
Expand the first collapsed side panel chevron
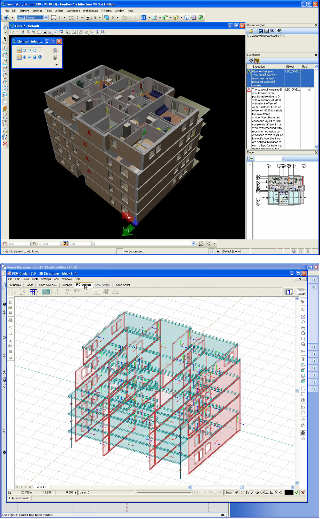coord(314,280)
